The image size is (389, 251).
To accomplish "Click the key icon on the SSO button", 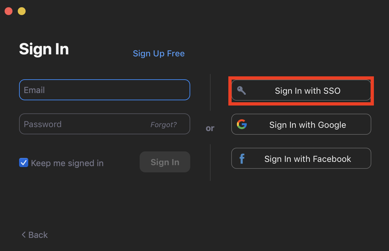I will pos(241,91).
